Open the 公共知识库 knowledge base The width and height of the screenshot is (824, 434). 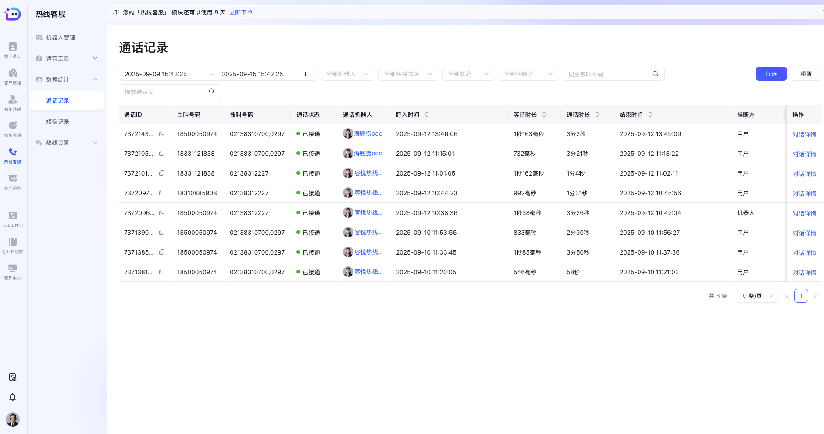(13, 245)
